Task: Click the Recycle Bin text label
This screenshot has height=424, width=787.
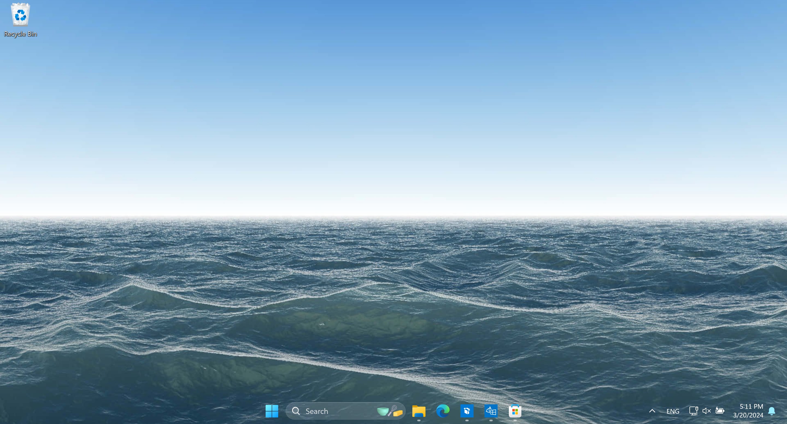Action: click(x=20, y=34)
